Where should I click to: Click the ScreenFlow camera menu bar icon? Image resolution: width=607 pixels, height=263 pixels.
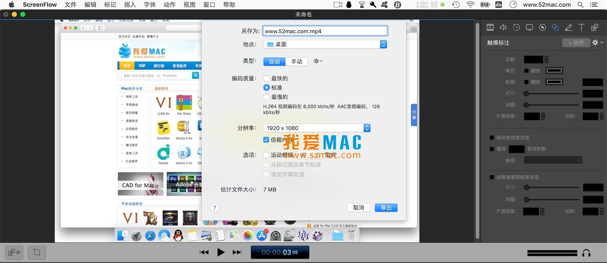coord(337,5)
